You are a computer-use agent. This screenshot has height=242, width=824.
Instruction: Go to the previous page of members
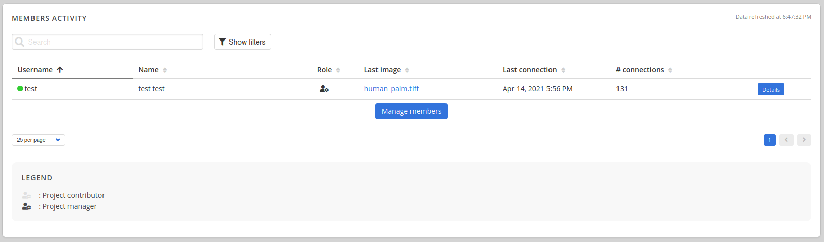point(786,140)
